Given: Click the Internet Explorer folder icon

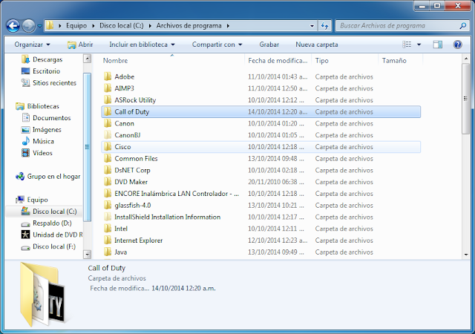Looking at the screenshot, I should (x=108, y=240).
